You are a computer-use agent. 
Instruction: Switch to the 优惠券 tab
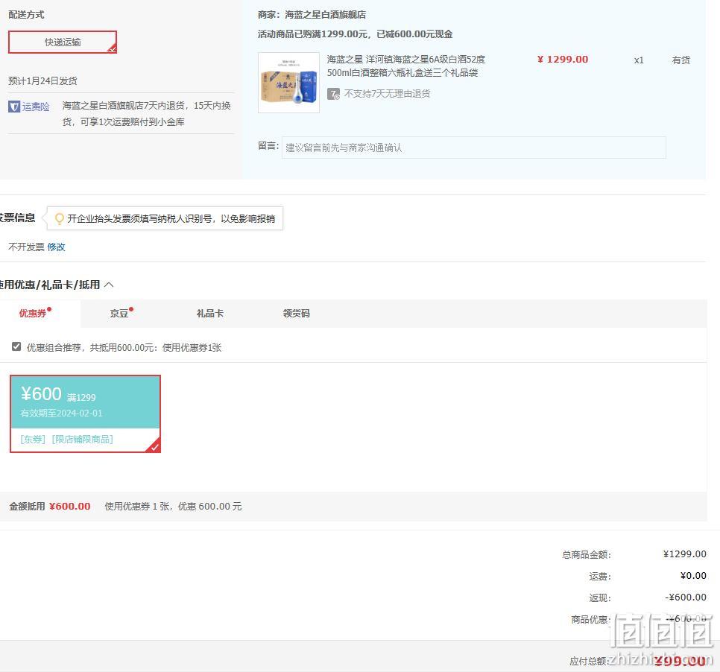[x=34, y=313]
